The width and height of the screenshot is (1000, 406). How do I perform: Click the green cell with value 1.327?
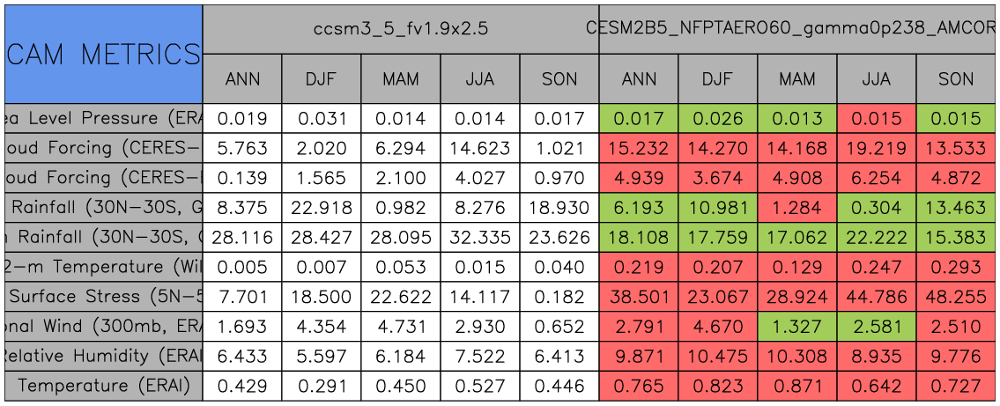797,327
